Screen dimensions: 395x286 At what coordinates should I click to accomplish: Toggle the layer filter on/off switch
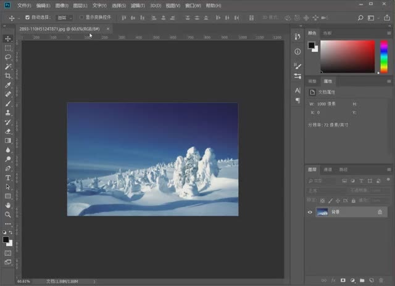tap(388, 179)
